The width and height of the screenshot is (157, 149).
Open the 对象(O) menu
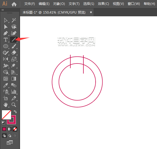pyautogui.click(x=59, y=4)
